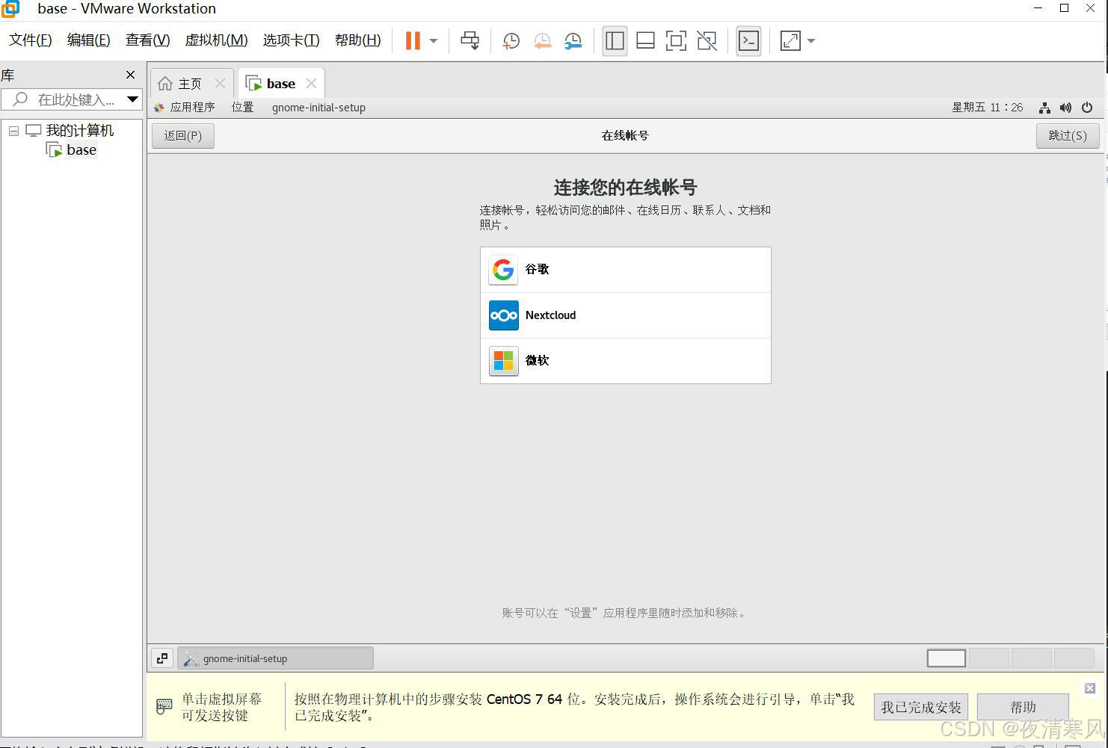
Task: Click the volume speaker icon
Action: point(1065,108)
